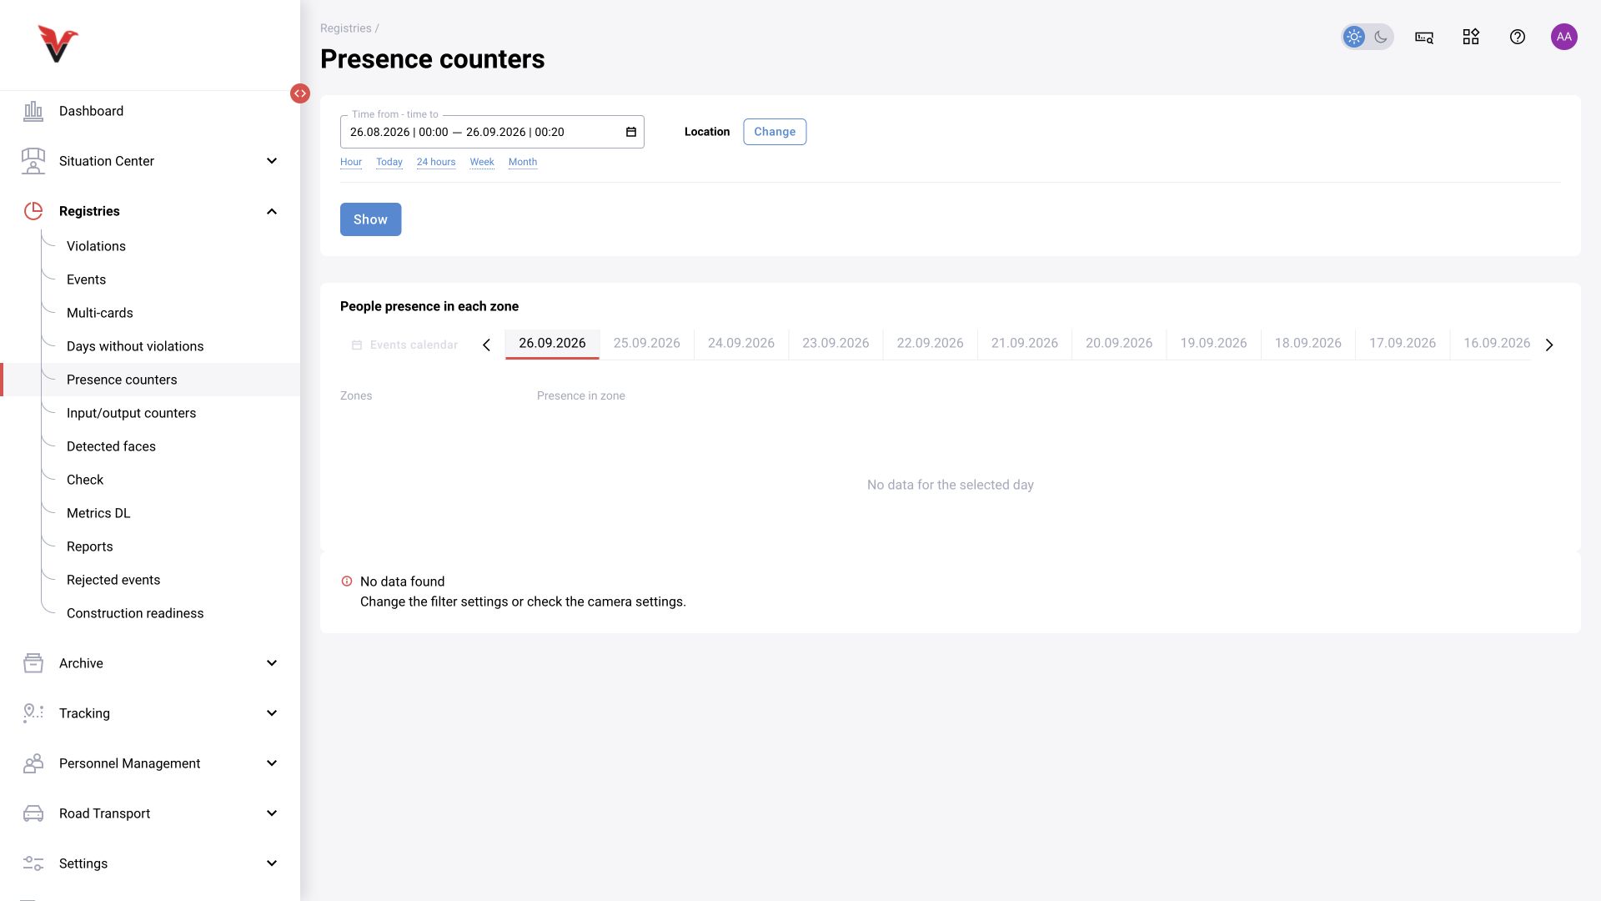Open Reports in Registries
Viewport: 1601px width, 901px height.
pyautogui.click(x=89, y=546)
